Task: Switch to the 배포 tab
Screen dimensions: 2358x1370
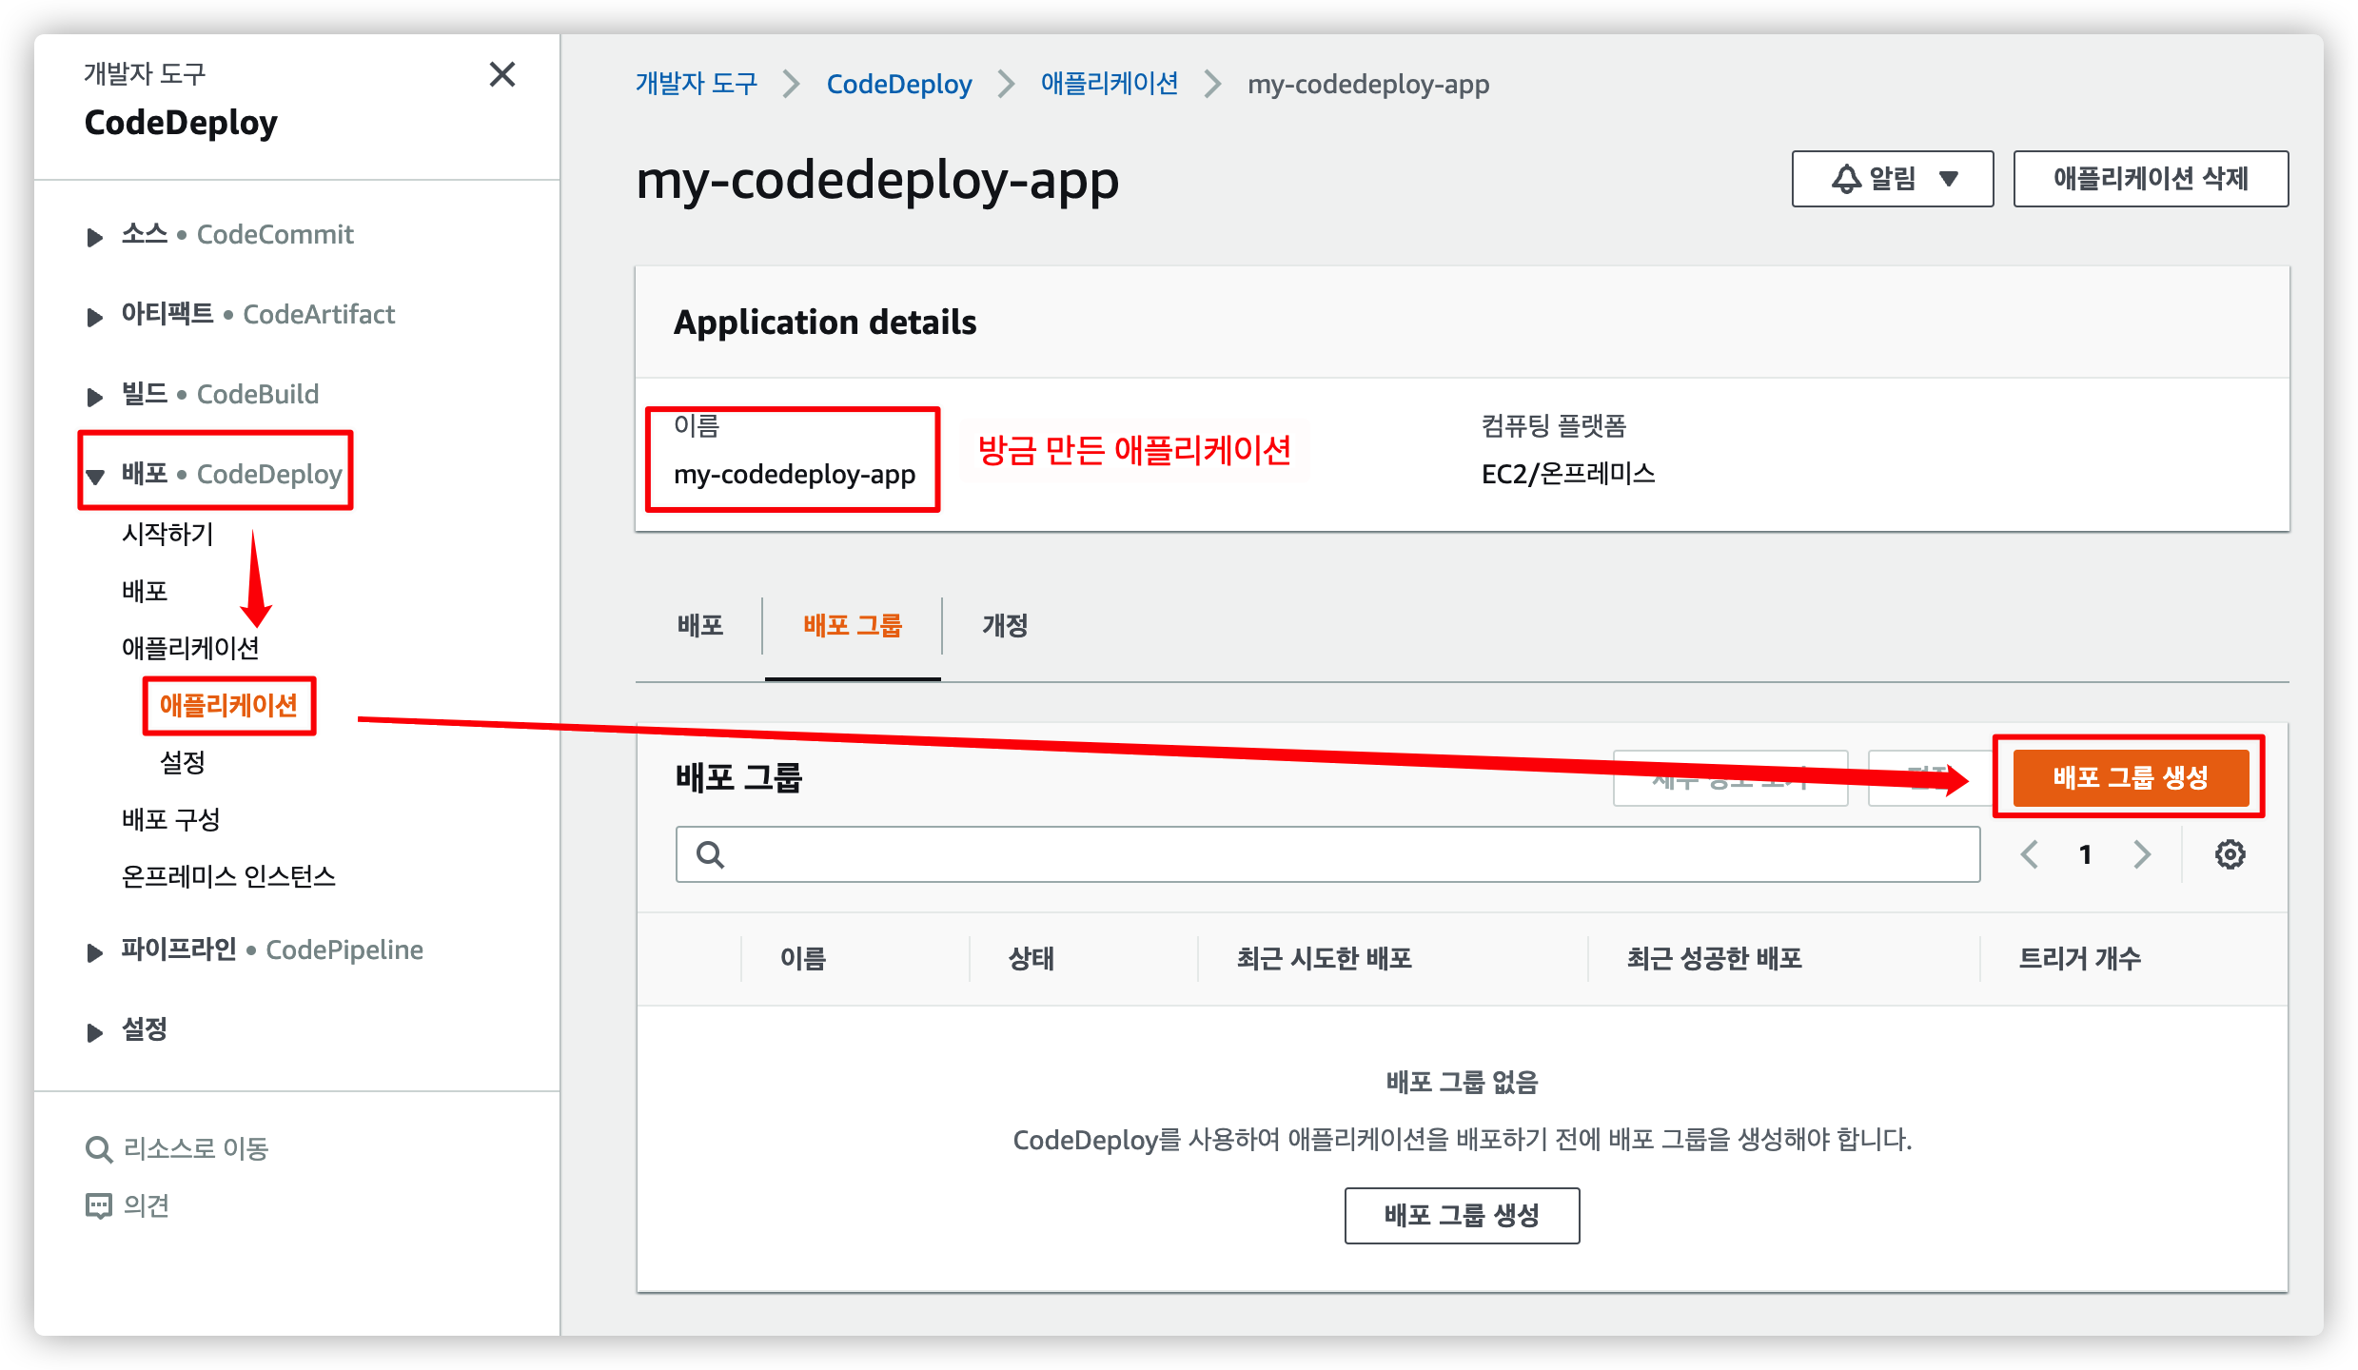Action: coord(700,626)
